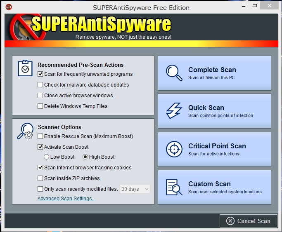Enable Scan inside ZIP archives
The width and height of the screenshot is (282, 232).
coord(40,178)
